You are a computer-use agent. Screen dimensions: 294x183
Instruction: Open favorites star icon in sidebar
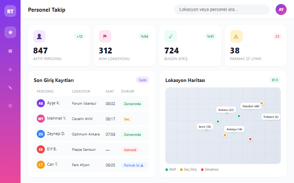(10, 69)
